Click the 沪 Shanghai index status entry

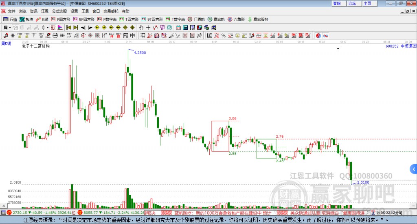(42, 213)
